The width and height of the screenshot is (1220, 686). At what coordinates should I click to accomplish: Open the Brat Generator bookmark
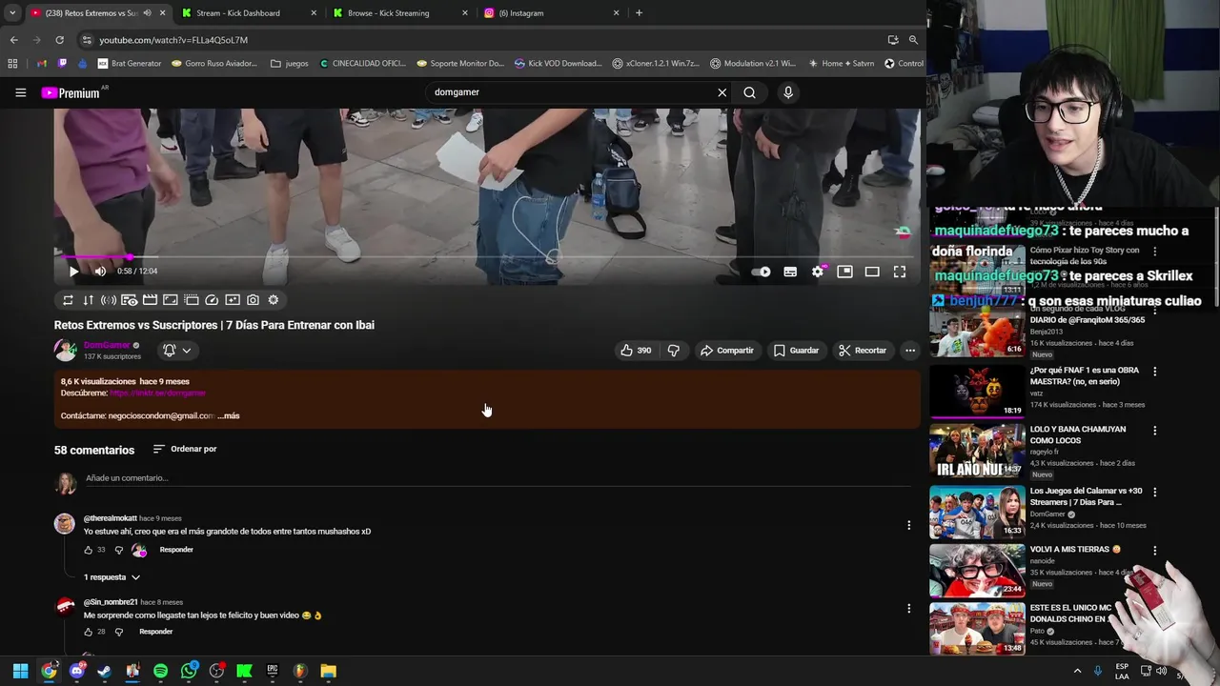pyautogui.click(x=129, y=64)
